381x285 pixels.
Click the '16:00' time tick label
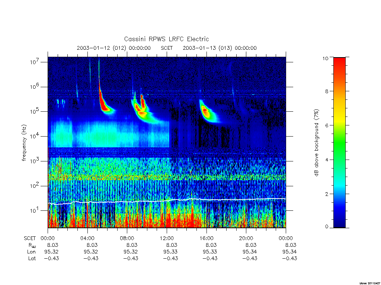206,238
